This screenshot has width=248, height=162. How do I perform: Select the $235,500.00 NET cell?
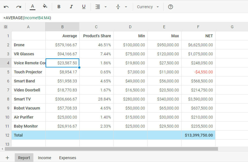(x=198, y=126)
